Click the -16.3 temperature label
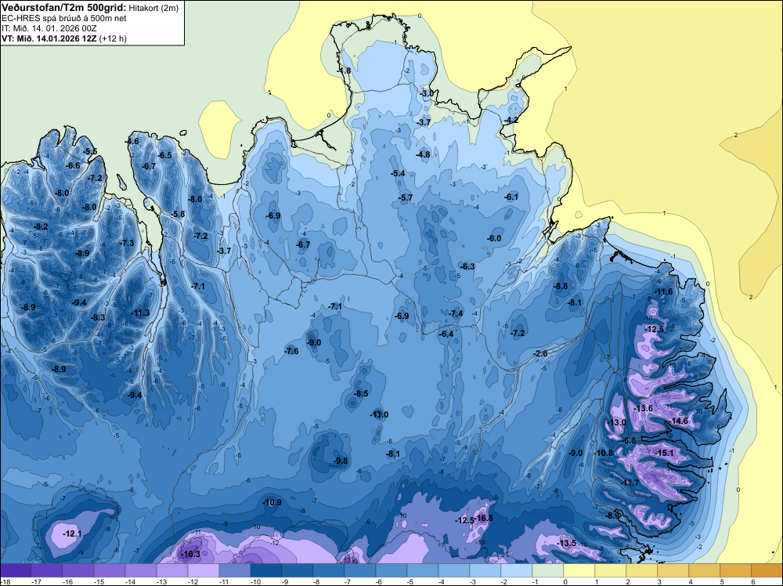This screenshot has height=586, width=783. [191, 554]
